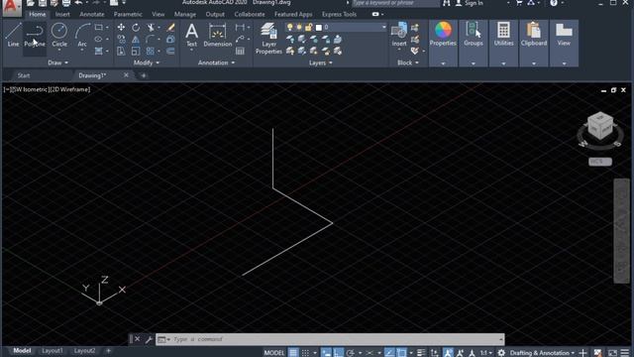
Task: Toggle 2D object snap
Action: (401, 353)
